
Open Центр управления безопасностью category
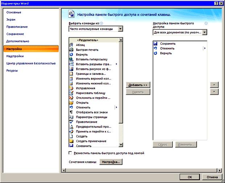click(x=31, y=63)
